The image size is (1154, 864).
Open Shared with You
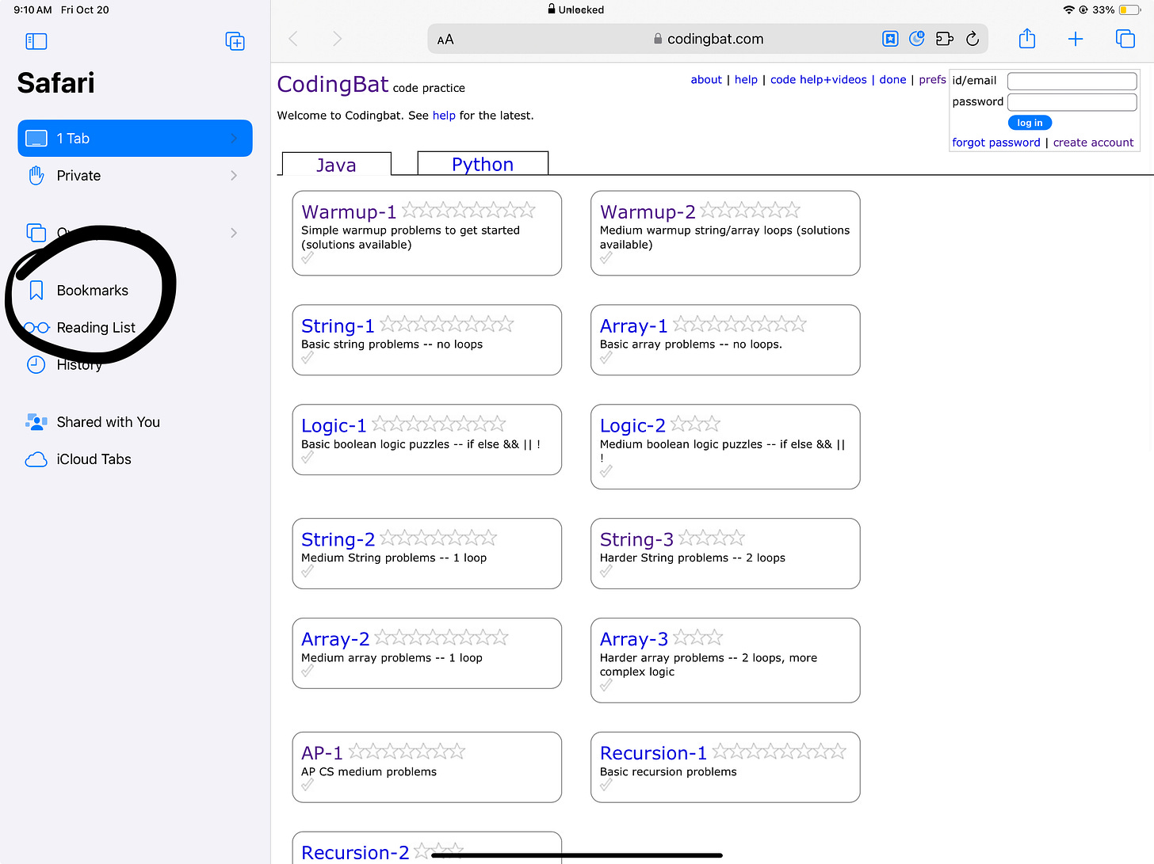pyautogui.click(x=109, y=422)
